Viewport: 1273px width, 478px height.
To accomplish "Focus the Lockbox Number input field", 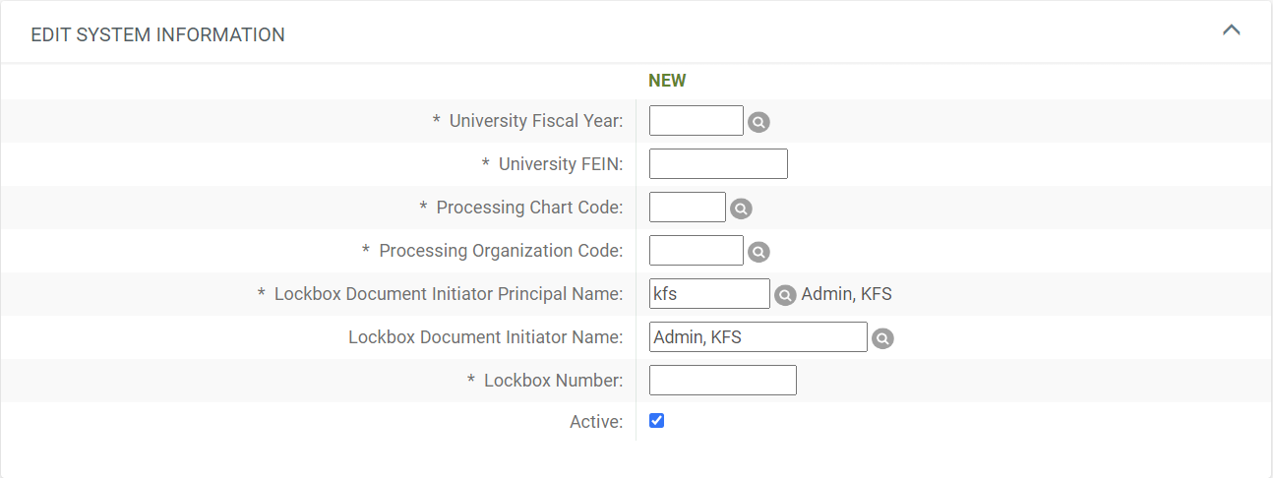I will (723, 381).
